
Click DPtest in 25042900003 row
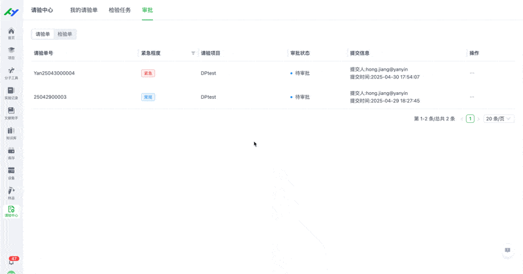[209, 97]
